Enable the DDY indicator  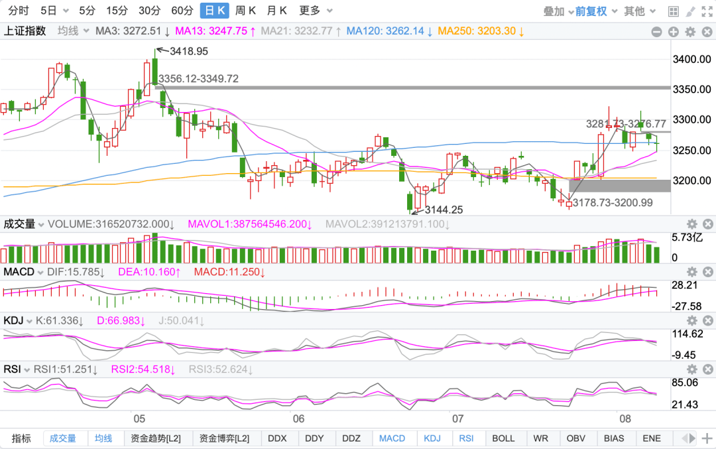pyautogui.click(x=314, y=438)
